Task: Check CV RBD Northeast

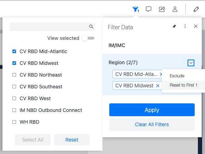Action: point(14,75)
